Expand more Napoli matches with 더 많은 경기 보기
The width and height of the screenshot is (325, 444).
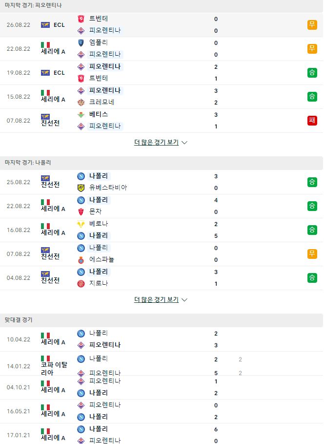[156, 299]
